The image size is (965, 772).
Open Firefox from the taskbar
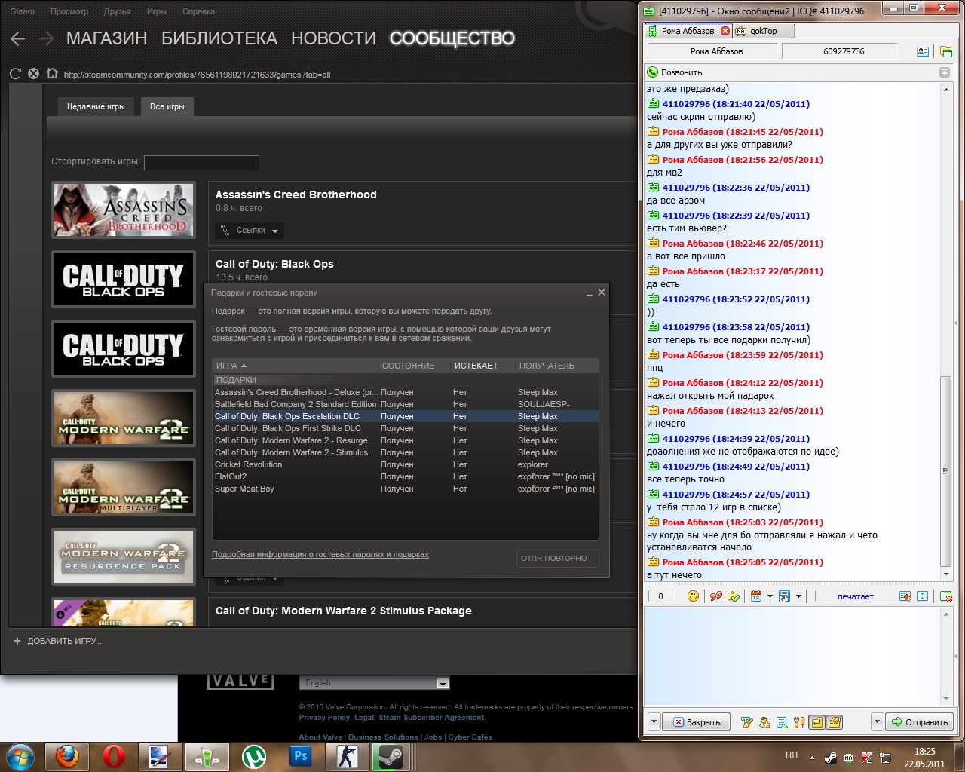coord(67,756)
